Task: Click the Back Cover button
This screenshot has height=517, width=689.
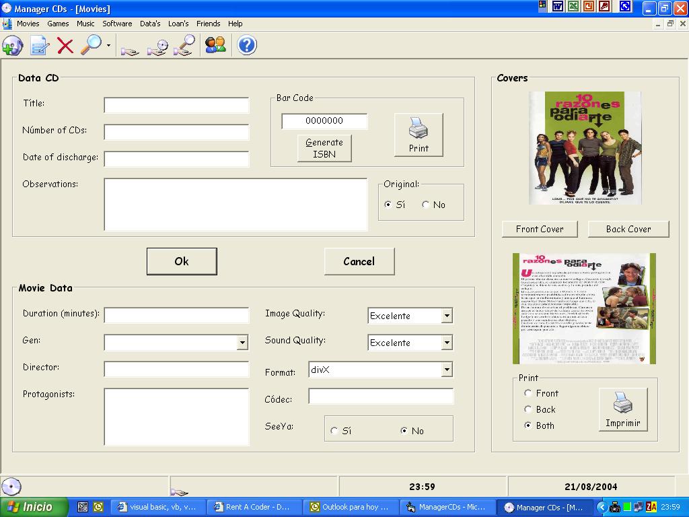Action: click(x=628, y=229)
